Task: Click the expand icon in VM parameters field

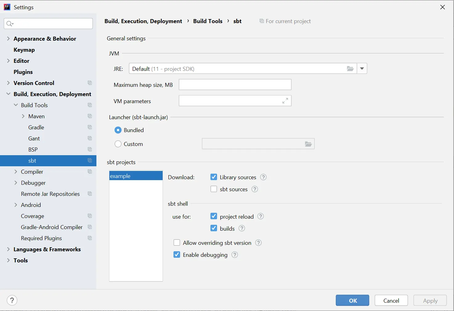Action: pyautogui.click(x=285, y=101)
